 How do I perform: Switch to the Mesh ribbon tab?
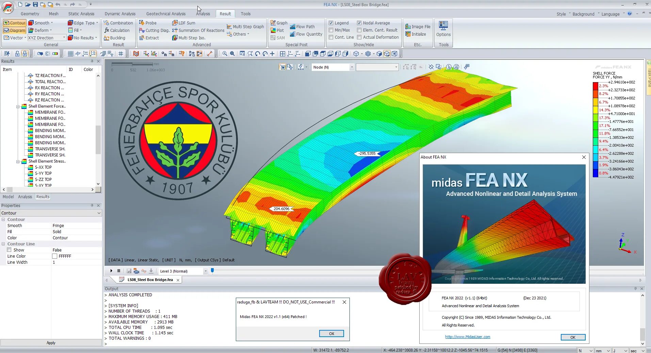(x=53, y=14)
